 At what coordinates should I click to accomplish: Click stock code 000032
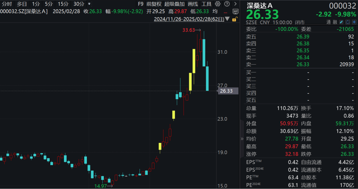click(342, 6)
